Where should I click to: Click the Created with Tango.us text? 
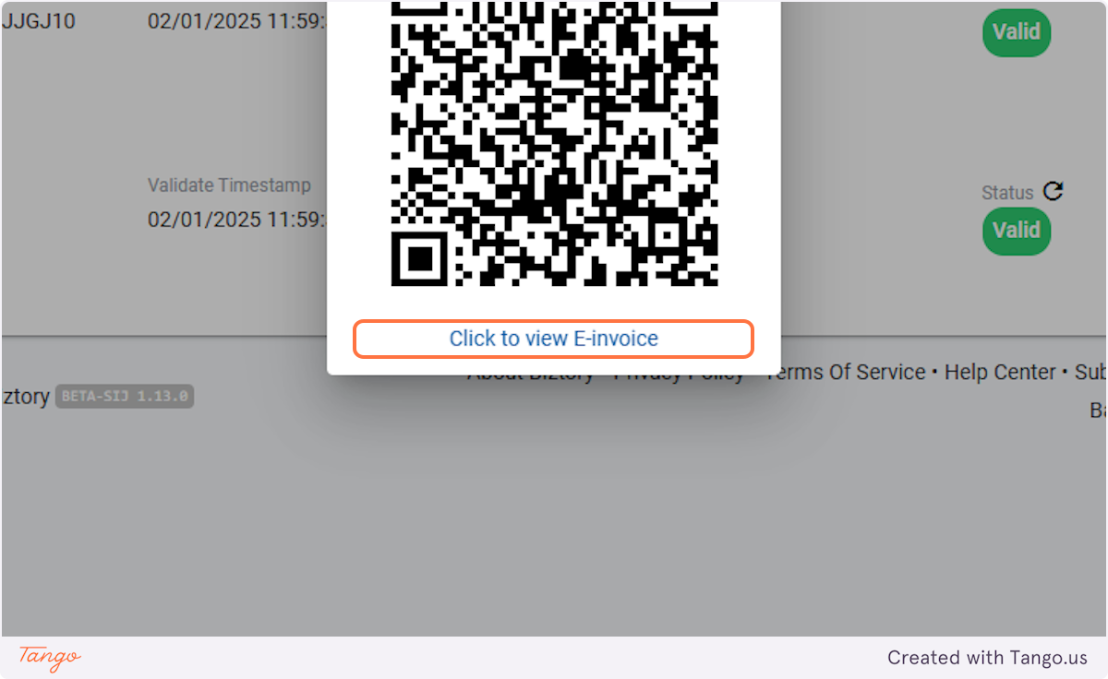pyautogui.click(x=988, y=658)
